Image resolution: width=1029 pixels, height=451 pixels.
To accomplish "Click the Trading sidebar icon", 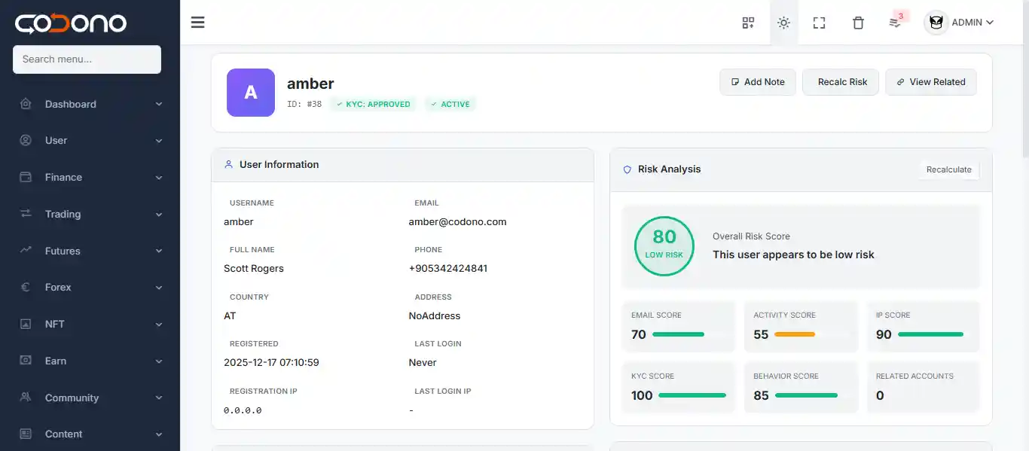I will tap(26, 214).
